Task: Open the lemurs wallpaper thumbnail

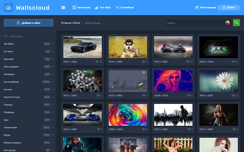Action: 82,81
